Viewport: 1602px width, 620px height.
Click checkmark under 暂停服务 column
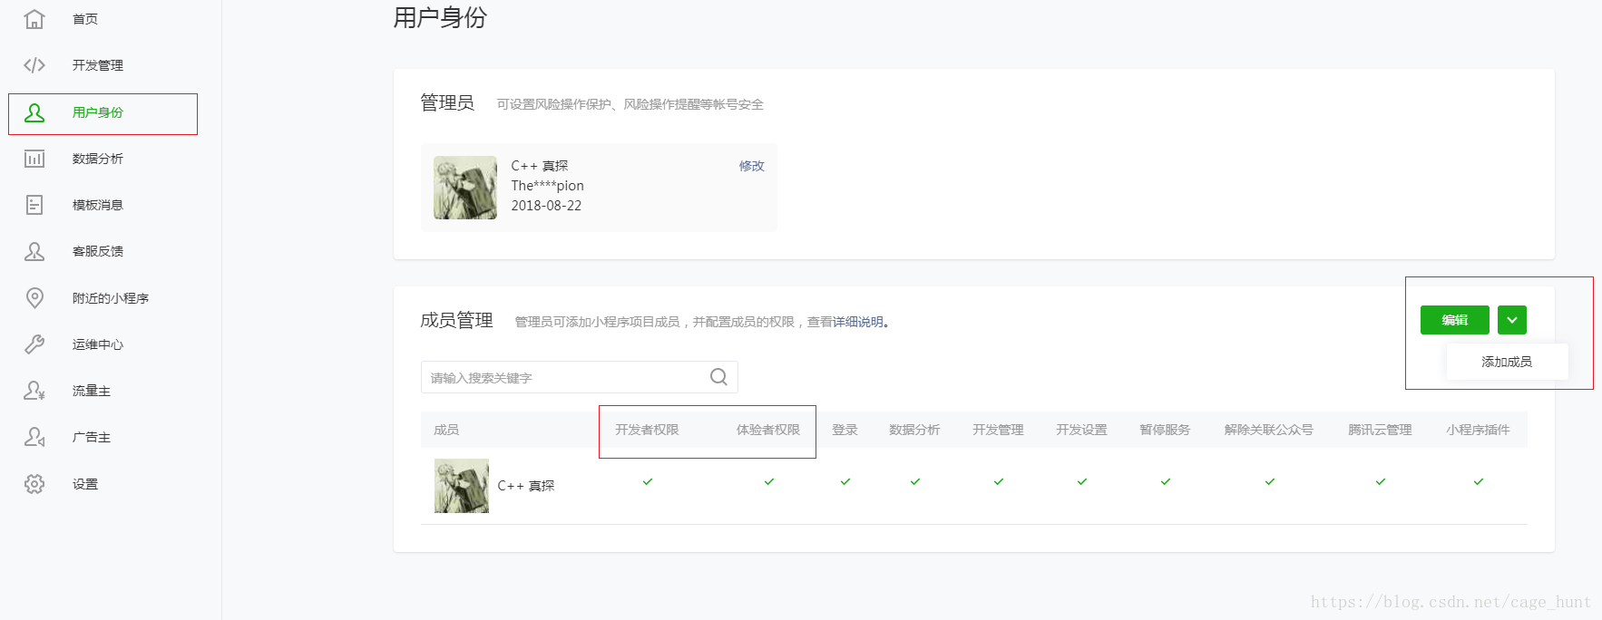(1166, 481)
